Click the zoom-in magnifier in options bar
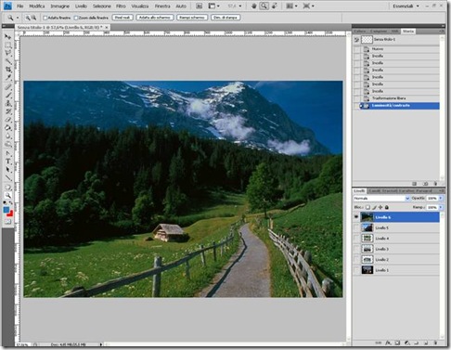This screenshot has height=350, width=451. (x=28, y=18)
